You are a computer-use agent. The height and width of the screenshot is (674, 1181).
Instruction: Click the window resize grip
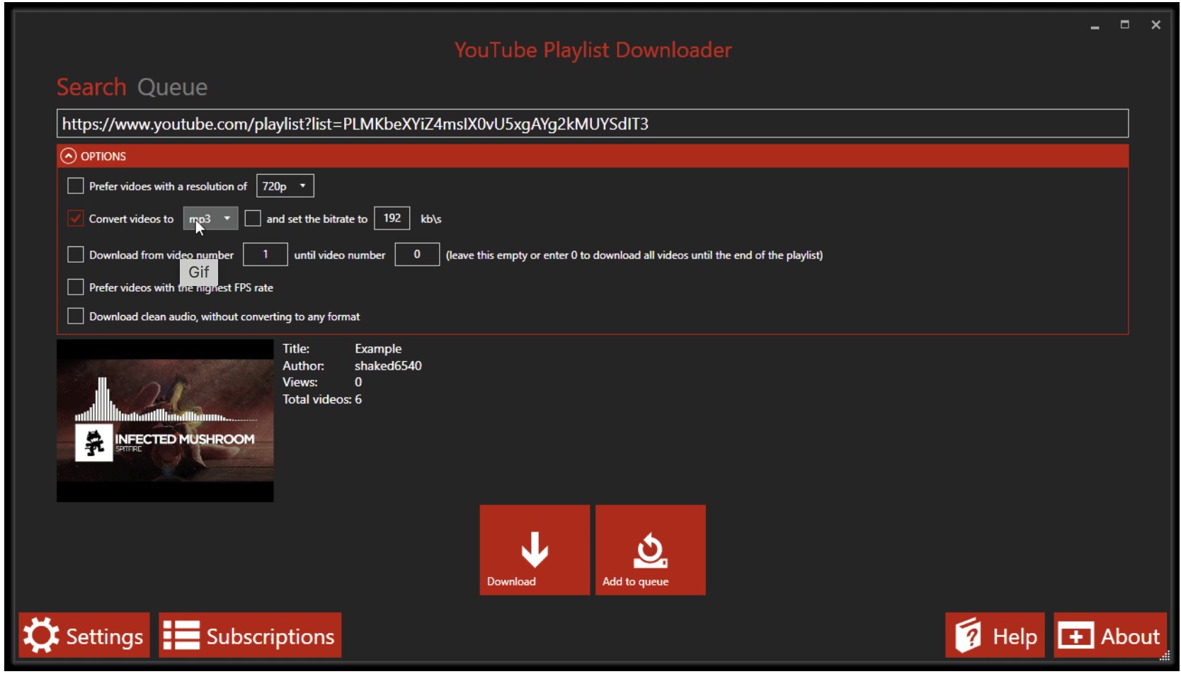pyautogui.click(x=1164, y=656)
